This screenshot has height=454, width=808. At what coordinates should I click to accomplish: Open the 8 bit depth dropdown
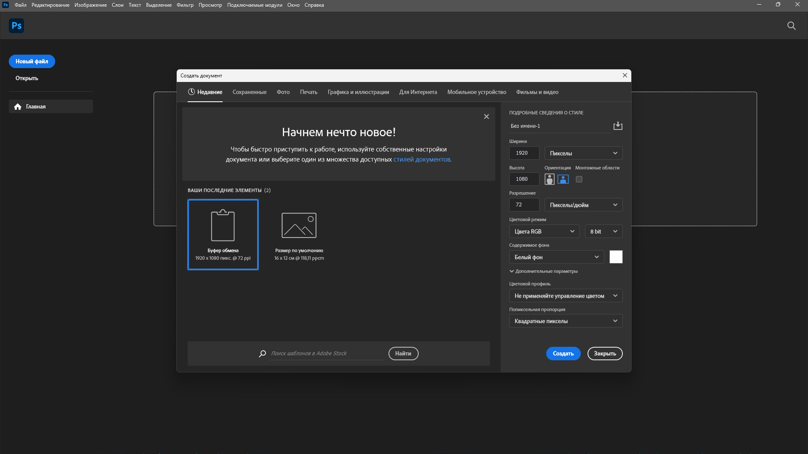[603, 231]
